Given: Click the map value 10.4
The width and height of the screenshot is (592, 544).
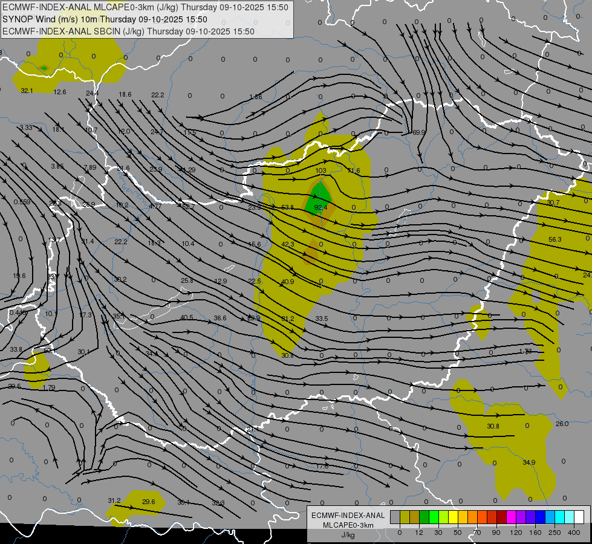Looking at the screenshot, I should point(188,244).
